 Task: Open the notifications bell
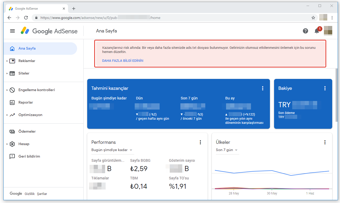(x=317, y=31)
